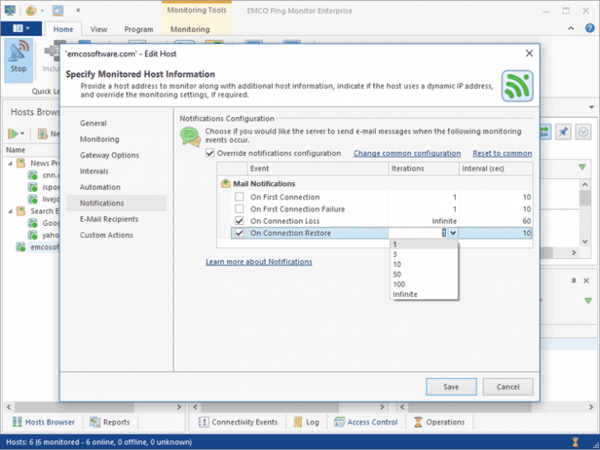Open the Operations panel
The height and width of the screenshot is (450, 600).
(438, 422)
